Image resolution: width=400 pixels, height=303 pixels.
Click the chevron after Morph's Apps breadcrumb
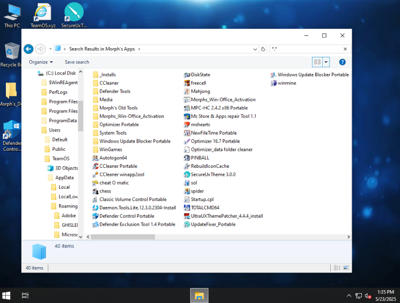coord(139,49)
